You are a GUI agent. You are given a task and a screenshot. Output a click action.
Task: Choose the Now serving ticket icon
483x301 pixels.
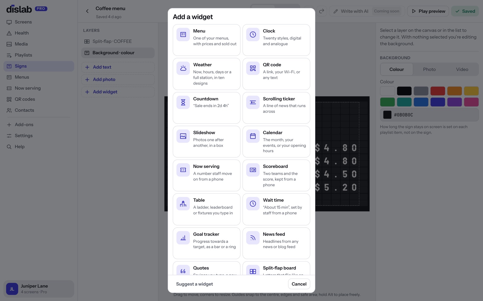183,170
